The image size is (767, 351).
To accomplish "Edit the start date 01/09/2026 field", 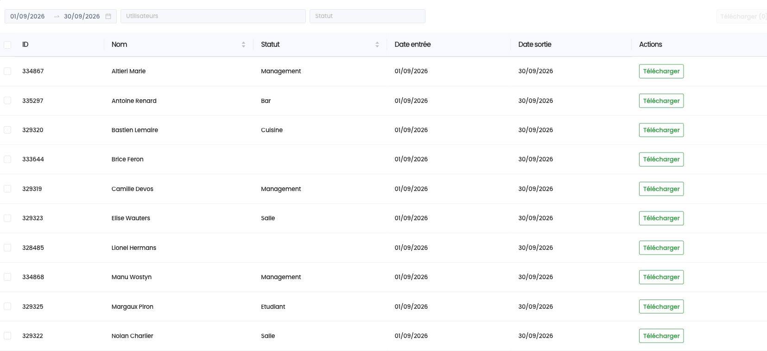I will point(28,16).
